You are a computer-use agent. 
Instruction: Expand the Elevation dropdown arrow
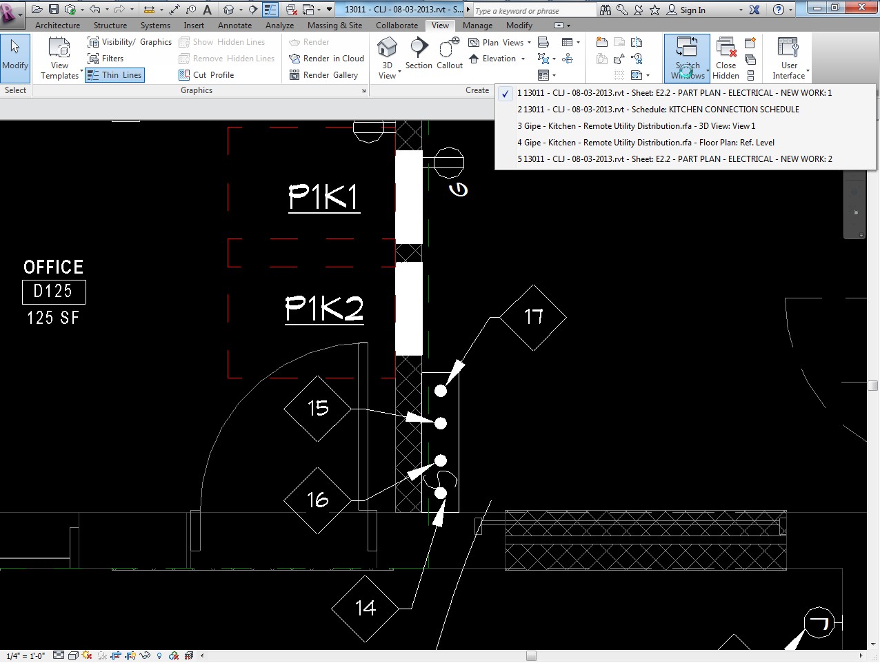click(523, 59)
